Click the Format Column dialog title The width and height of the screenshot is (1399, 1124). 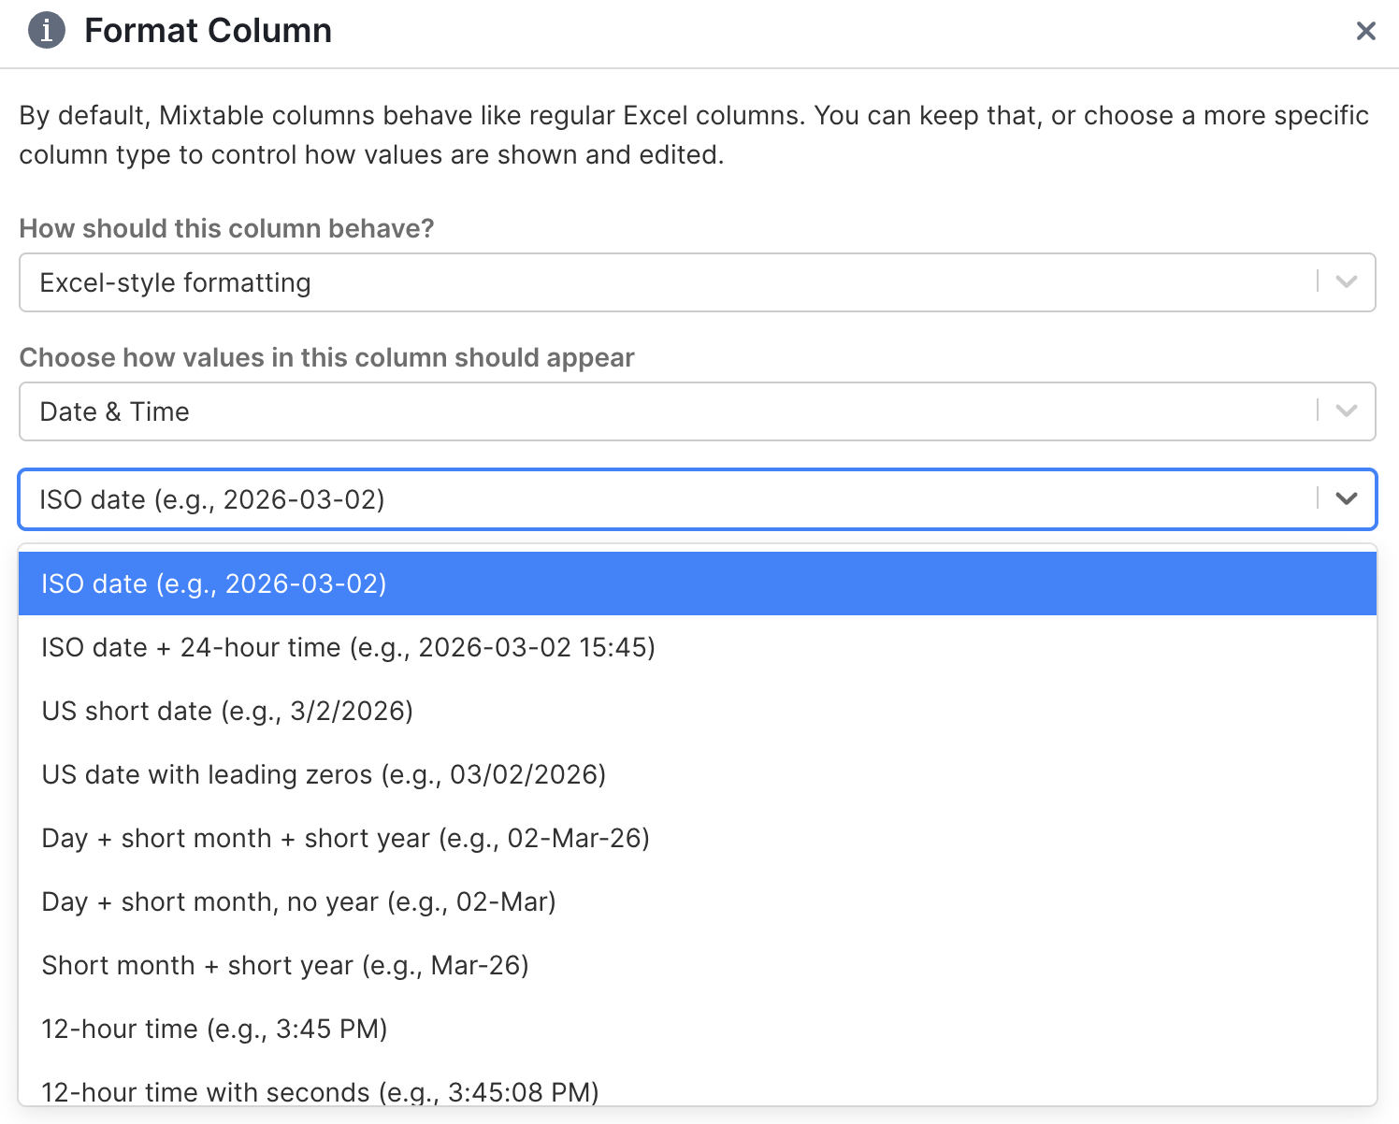[208, 31]
